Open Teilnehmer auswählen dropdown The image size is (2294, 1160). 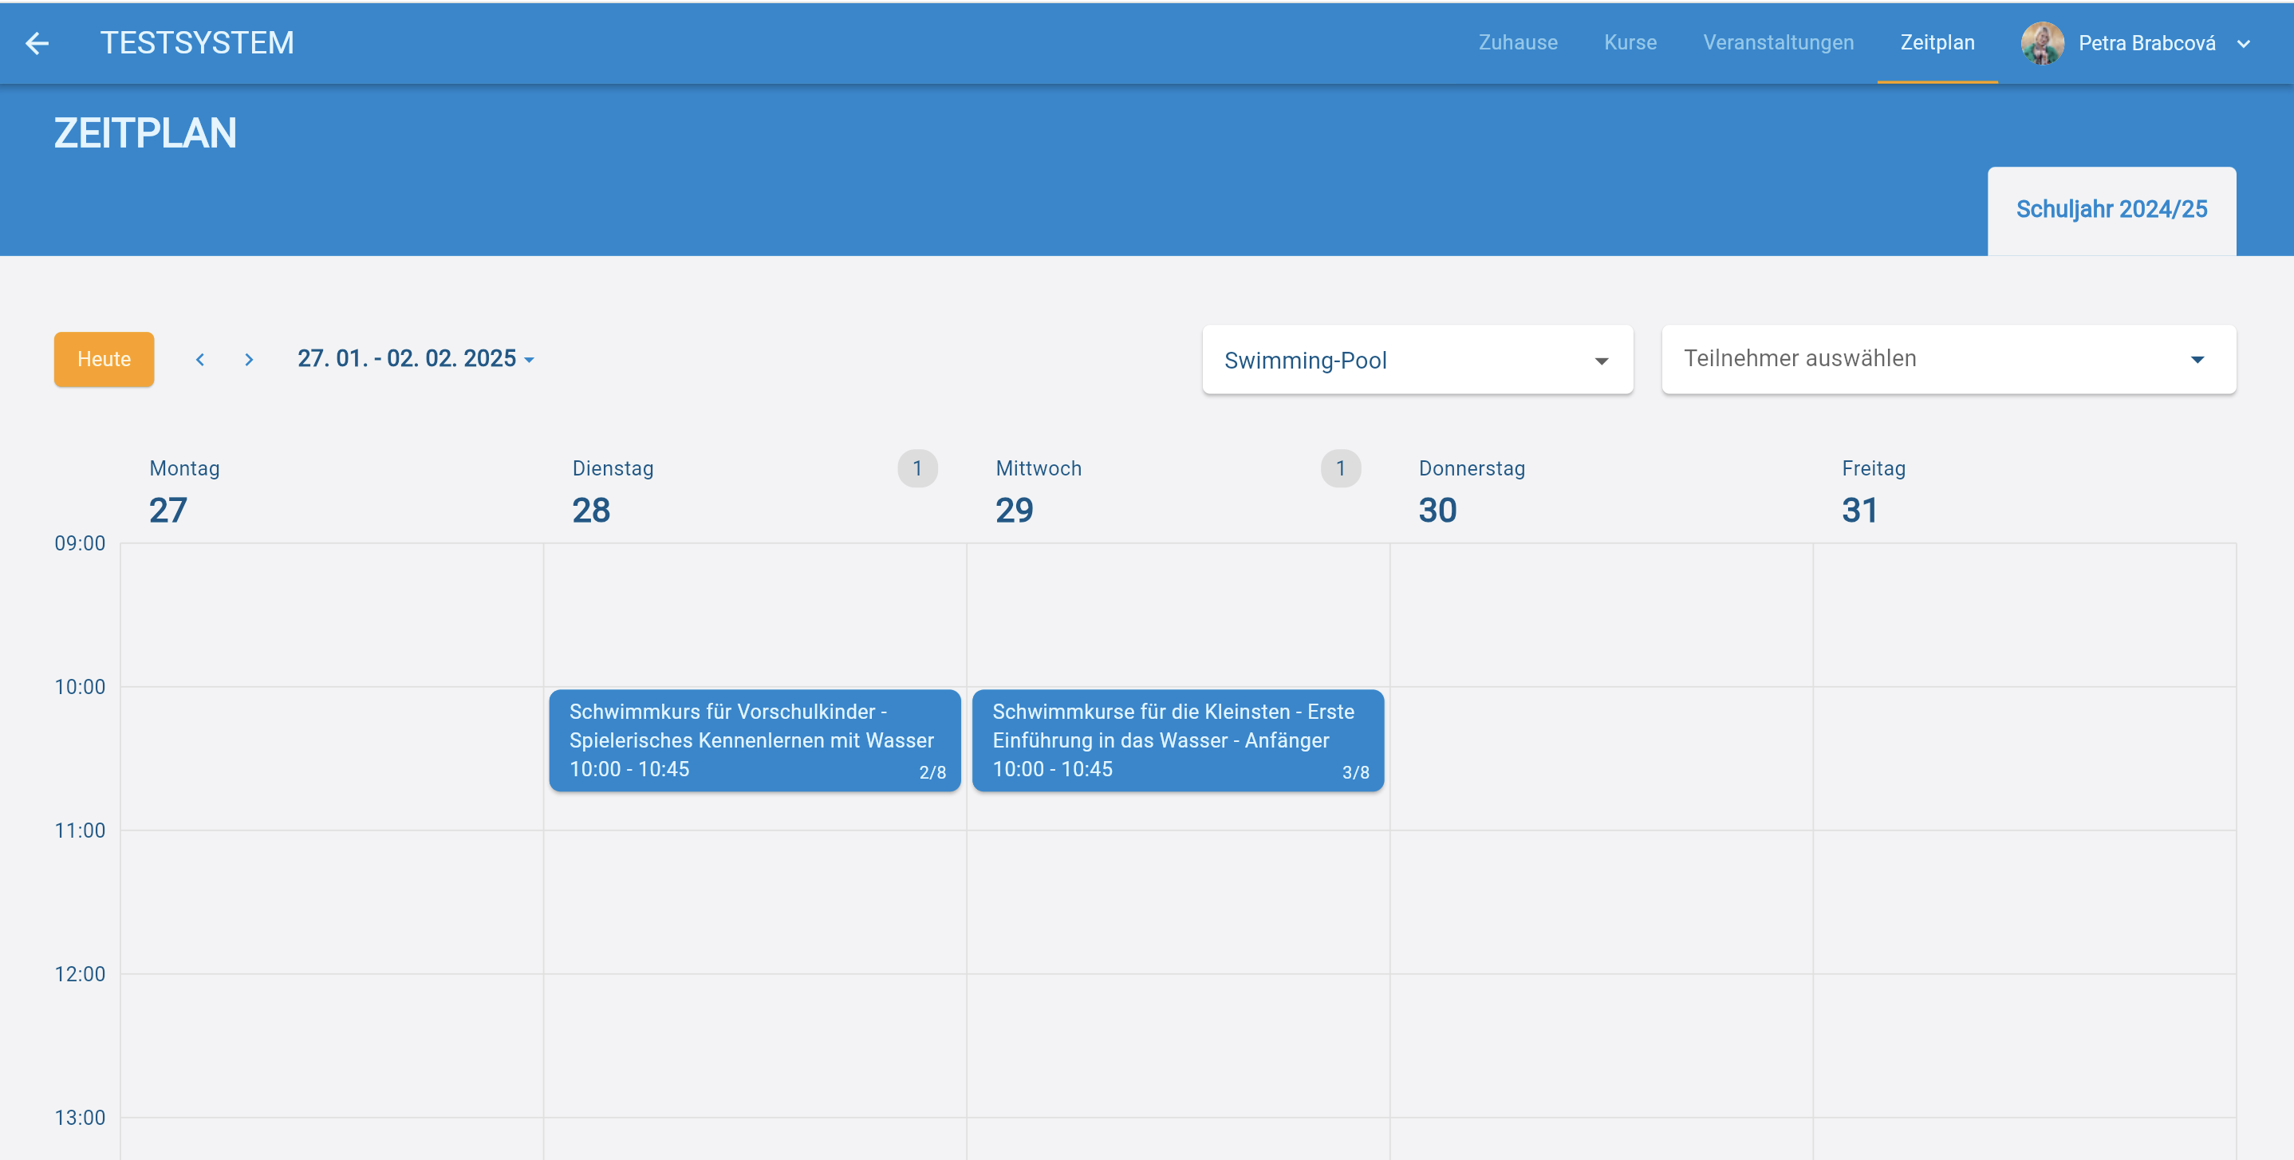coord(1948,359)
